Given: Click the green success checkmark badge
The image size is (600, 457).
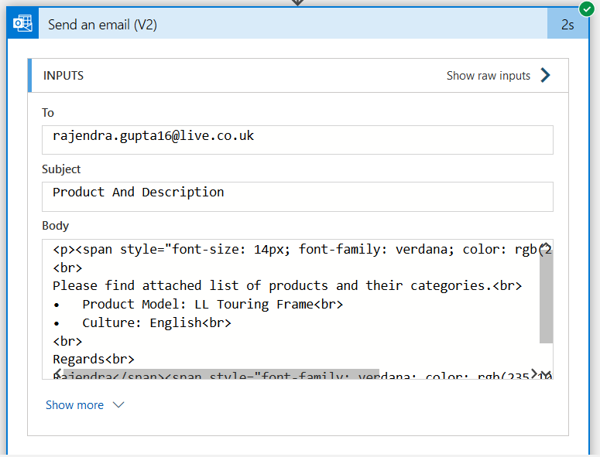Looking at the screenshot, I should click(x=587, y=9).
